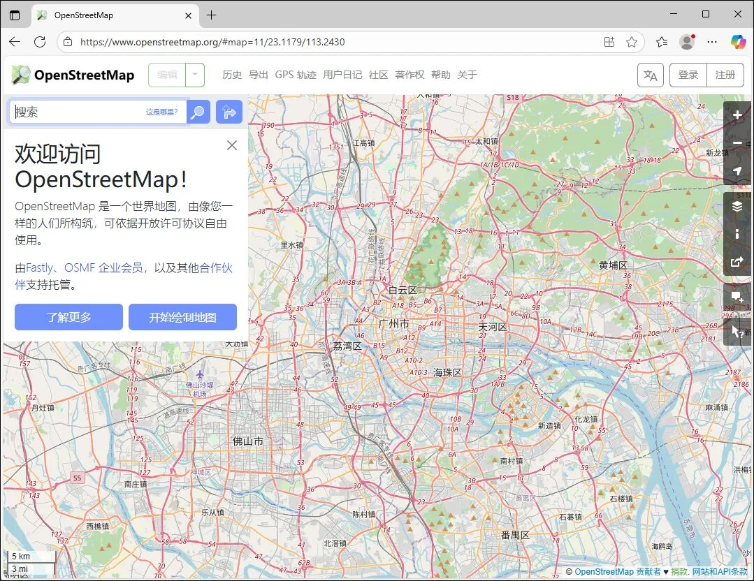This screenshot has height=581, width=754.
Task: Open the 帮助 menu item
Action: coord(441,75)
